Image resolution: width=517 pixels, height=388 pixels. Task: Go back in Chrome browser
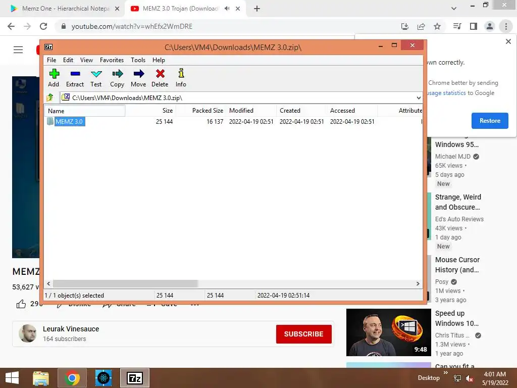coord(11,26)
